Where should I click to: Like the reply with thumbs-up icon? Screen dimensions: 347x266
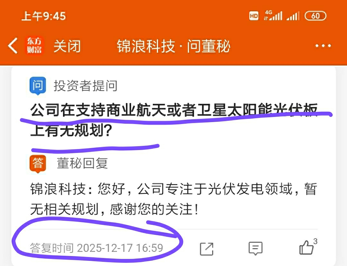(x=306, y=247)
